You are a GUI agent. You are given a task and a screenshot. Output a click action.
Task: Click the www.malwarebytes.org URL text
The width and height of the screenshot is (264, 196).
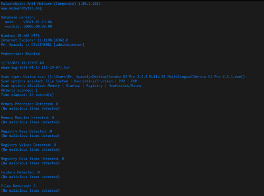coord(21,8)
